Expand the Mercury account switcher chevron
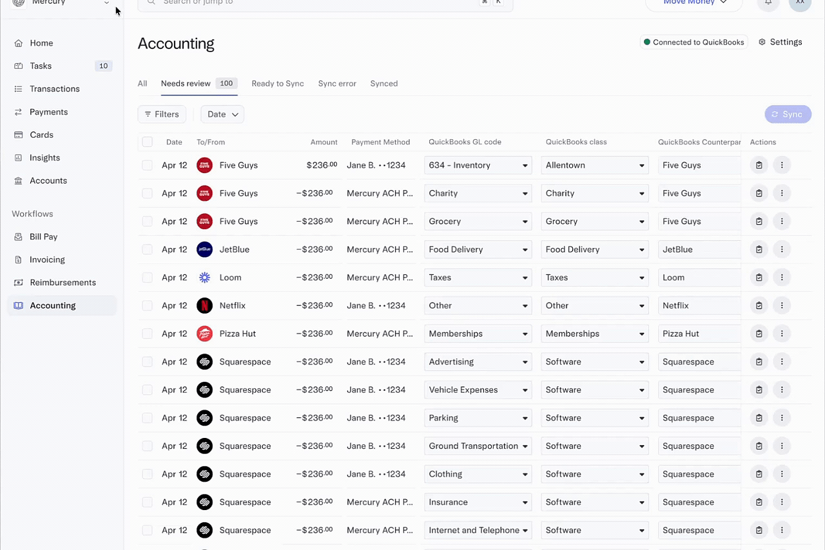 [106, 3]
